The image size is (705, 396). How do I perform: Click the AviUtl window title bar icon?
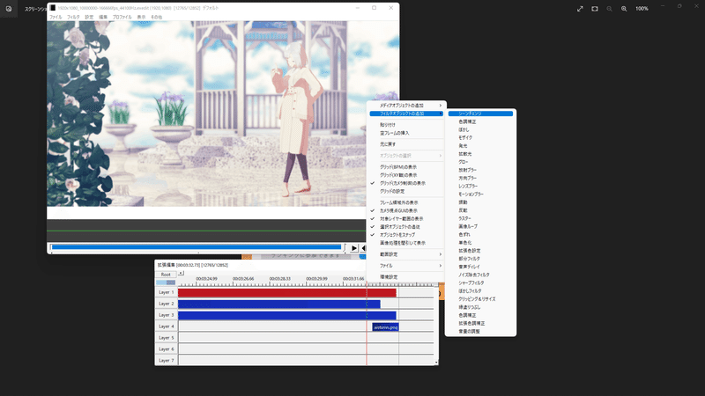53,8
